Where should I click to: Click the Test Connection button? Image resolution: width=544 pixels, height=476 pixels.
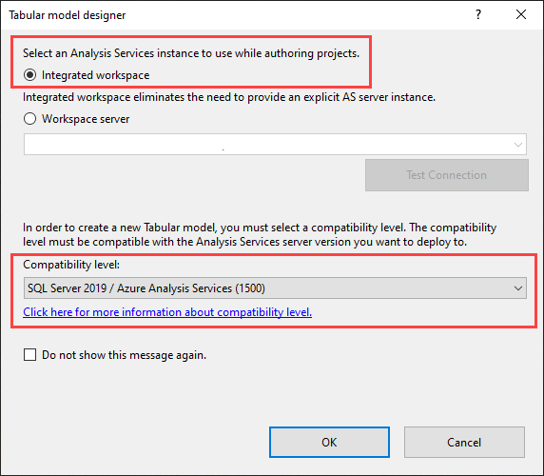(x=447, y=175)
